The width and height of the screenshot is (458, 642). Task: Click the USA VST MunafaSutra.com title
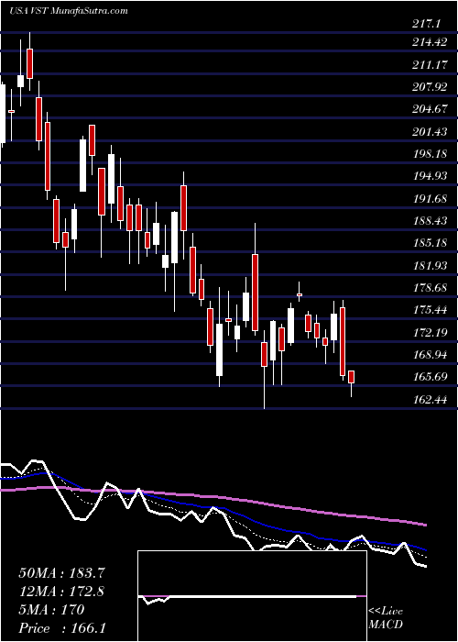point(69,11)
